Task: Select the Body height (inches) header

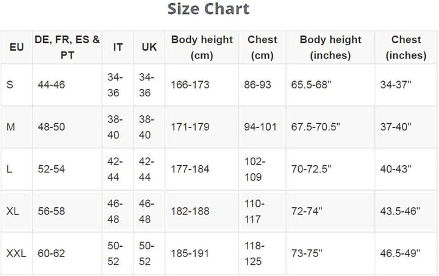Action: pos(330,47)
